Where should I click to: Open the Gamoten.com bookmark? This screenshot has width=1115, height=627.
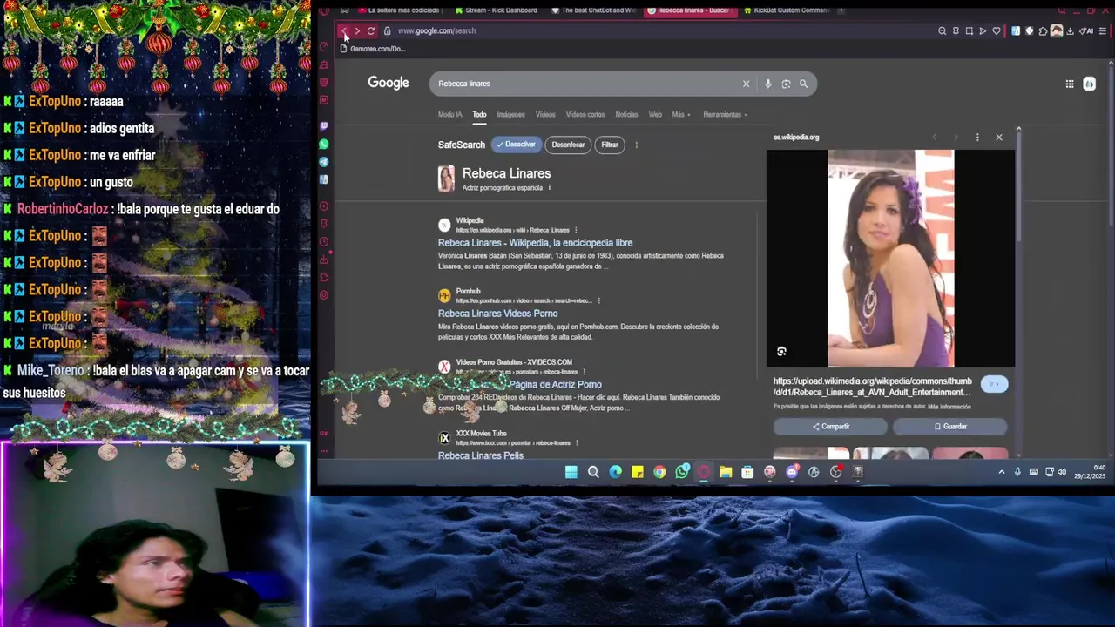(x=373, y=49)
